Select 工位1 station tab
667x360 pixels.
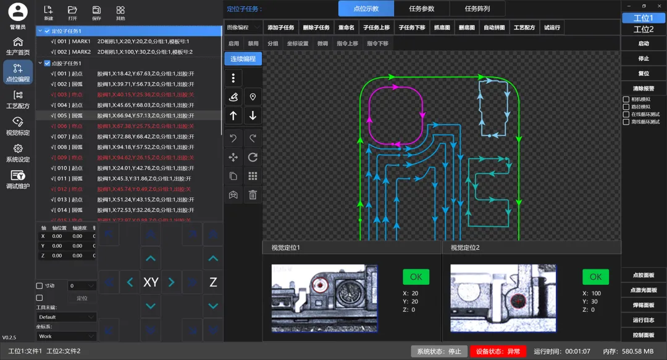643,18
